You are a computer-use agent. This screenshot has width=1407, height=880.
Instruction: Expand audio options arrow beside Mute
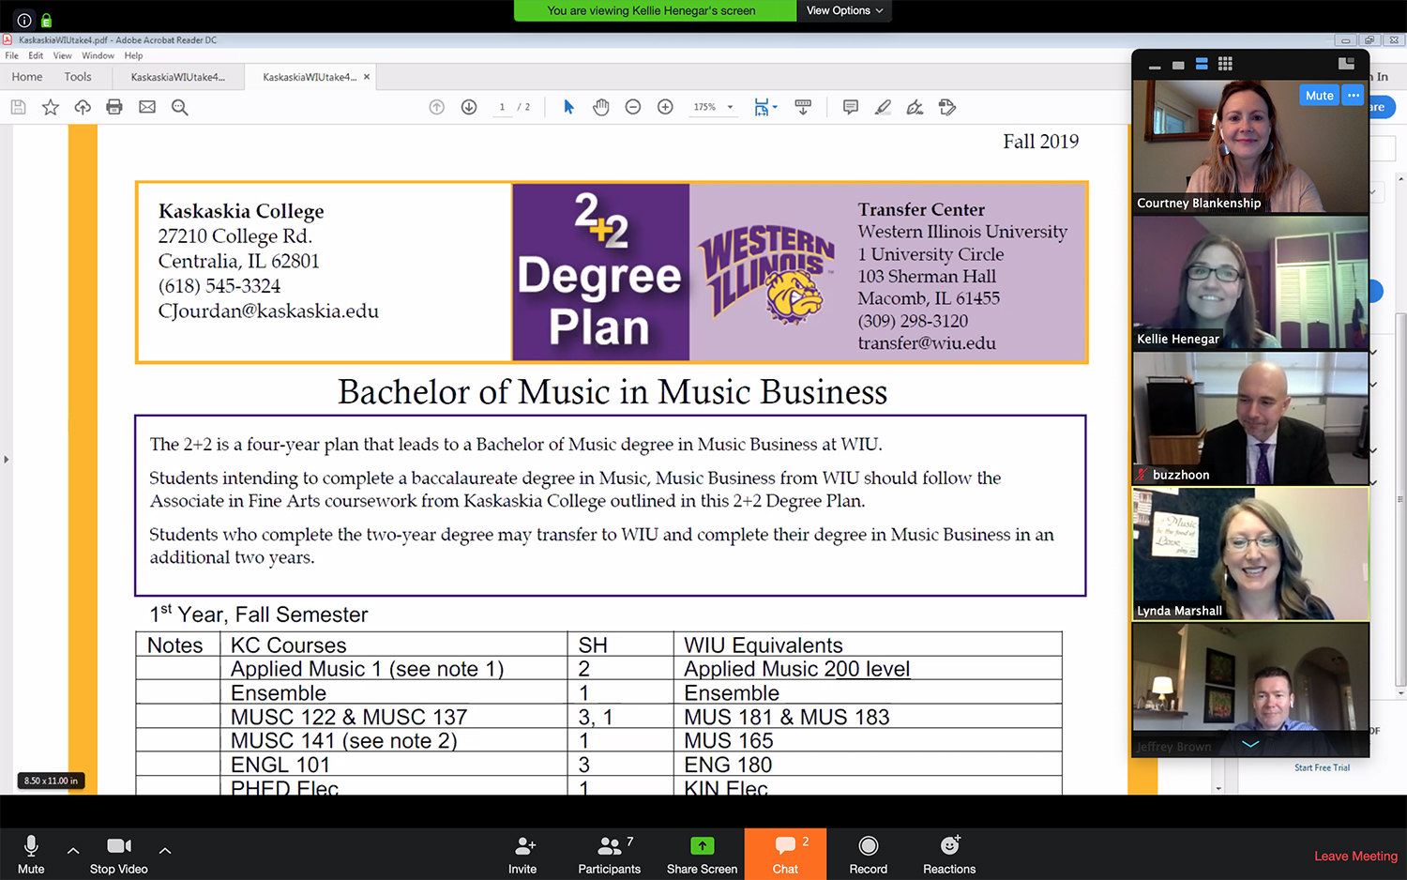pos(73,851)
